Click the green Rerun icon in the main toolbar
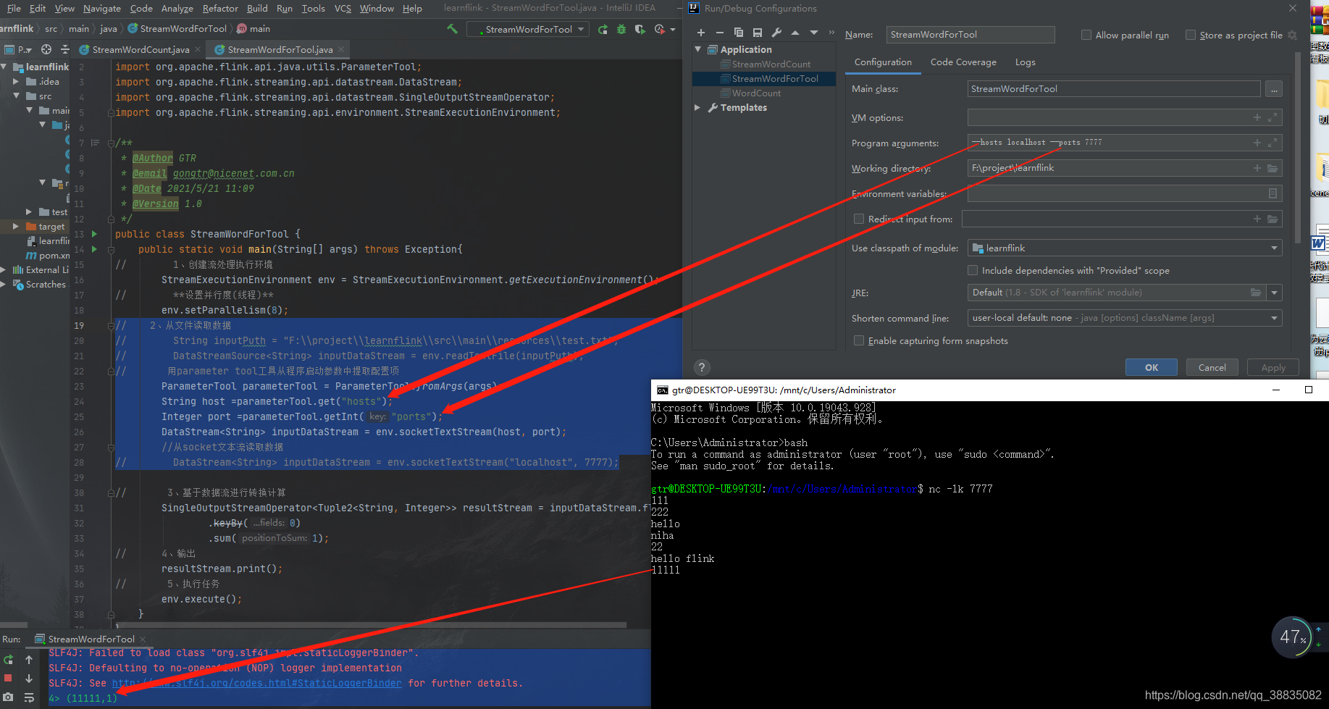This screenshot has width=1329, height=709. pyautogui.click(x=603, y=29)
